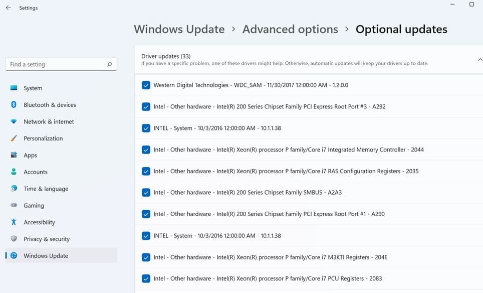
Task: Toggle the PCU Registers 2083 checkbox
Action: point(146,279)
